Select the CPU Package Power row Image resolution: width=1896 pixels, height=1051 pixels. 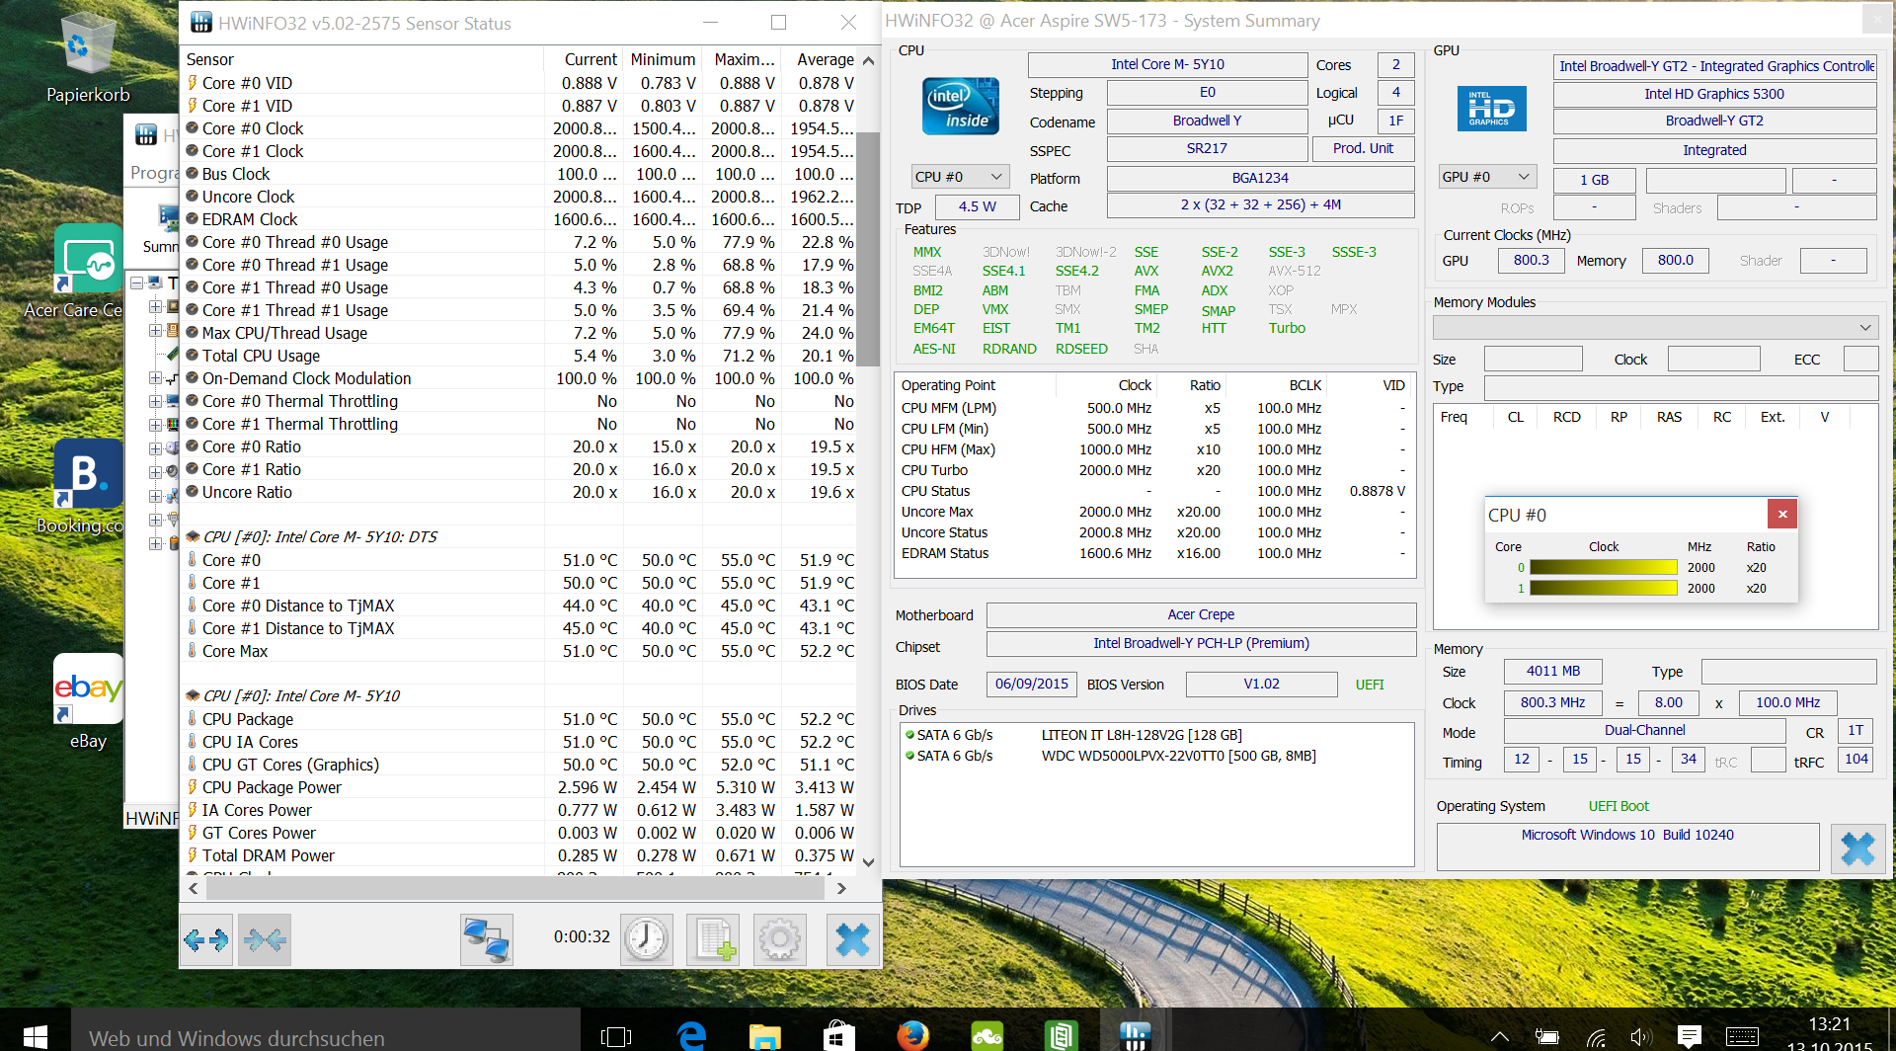pyautogui.click(x=520, y=787)
